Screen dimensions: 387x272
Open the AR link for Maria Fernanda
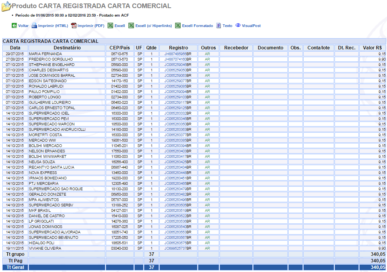207,54
